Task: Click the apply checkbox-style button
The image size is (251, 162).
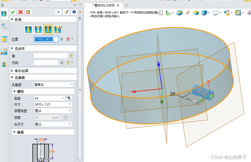Action: coord(28,12)
